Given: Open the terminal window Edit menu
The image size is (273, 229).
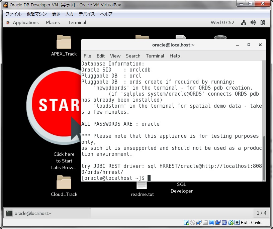Looking at the screenshot, I should click(x=101, y=56).
